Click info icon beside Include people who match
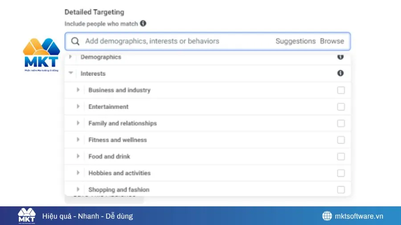 (x=143, y=24)
